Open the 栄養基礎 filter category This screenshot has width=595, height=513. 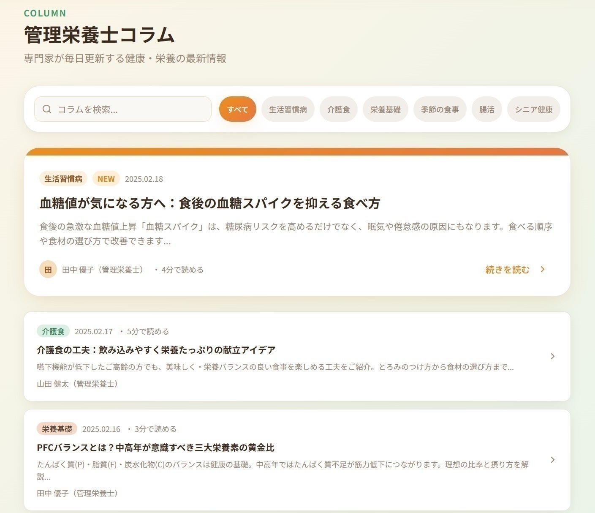tap(385, 109)
